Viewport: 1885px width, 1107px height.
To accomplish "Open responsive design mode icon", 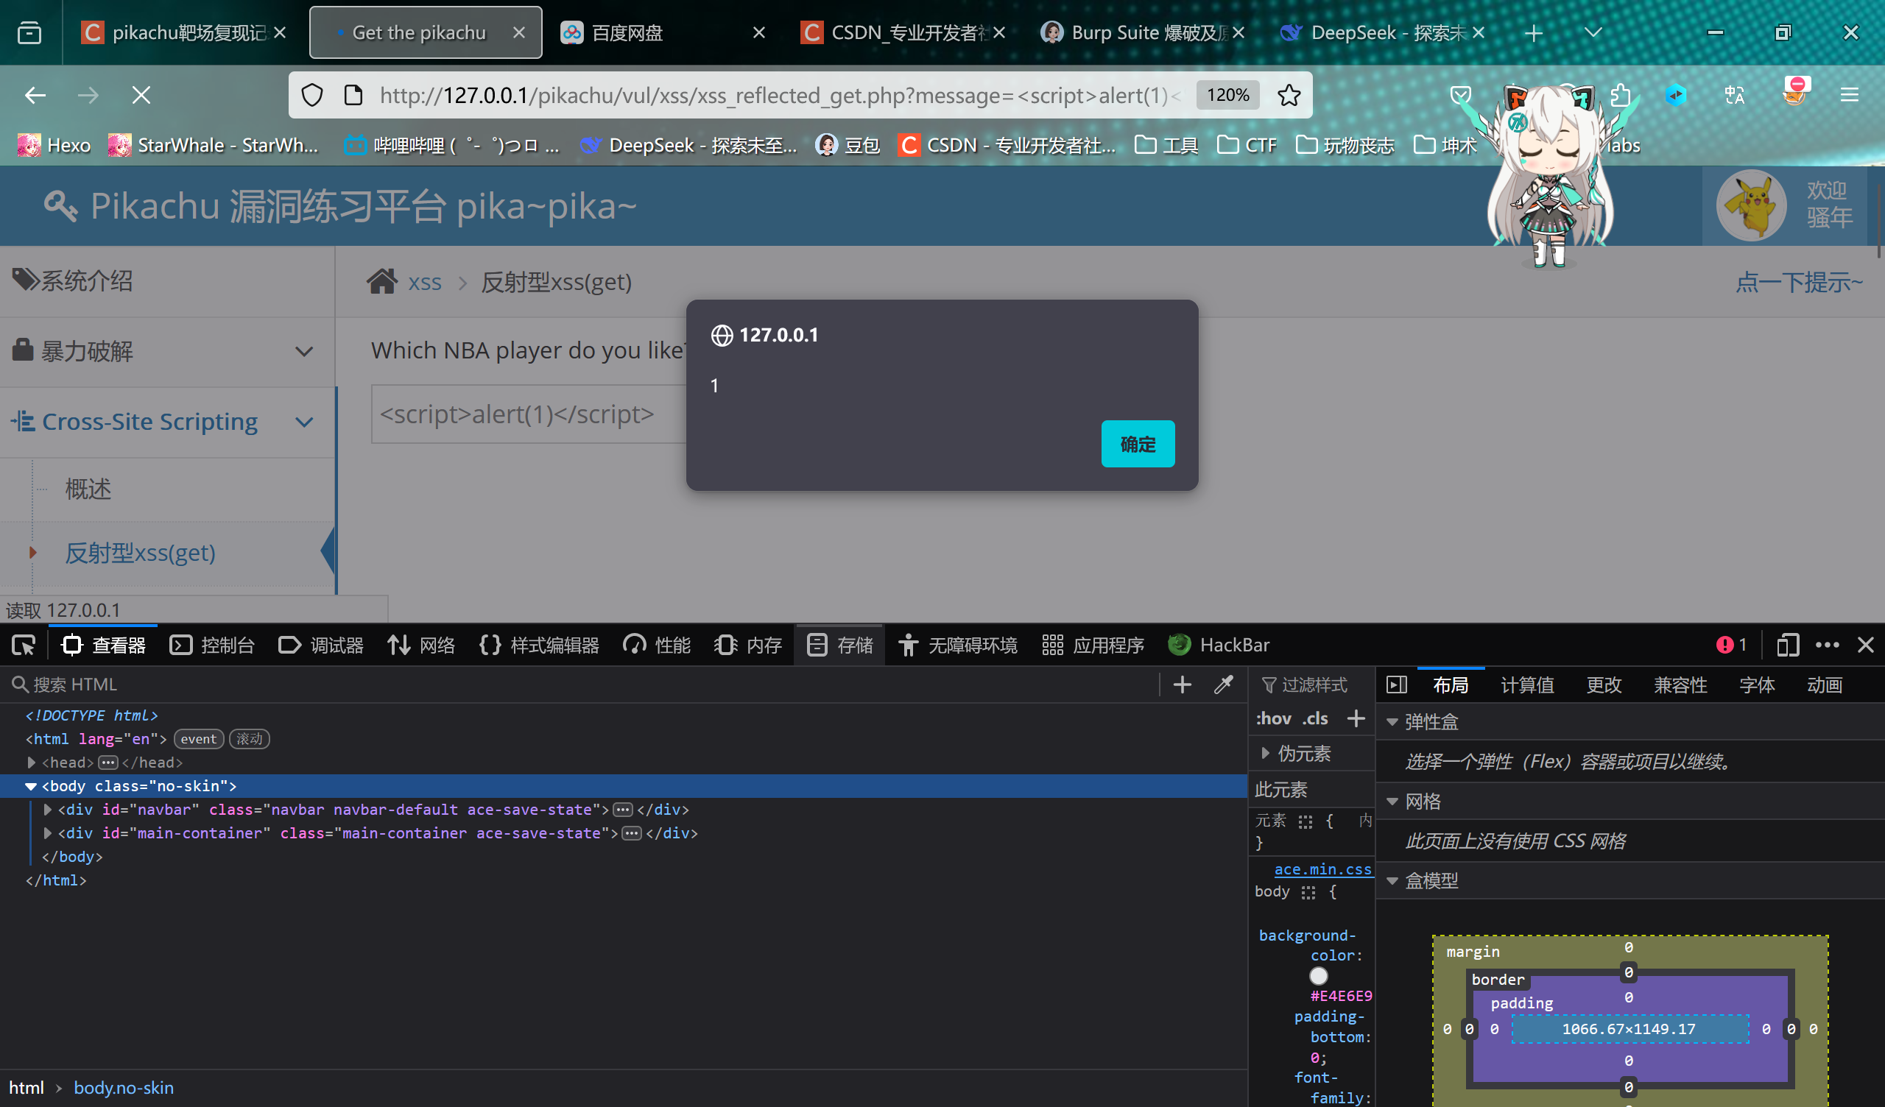I will tap(1787, 645).
